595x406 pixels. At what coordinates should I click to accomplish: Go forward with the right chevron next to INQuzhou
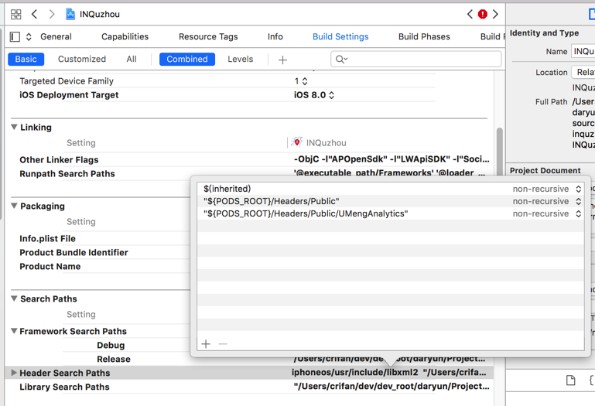point(52,15)
